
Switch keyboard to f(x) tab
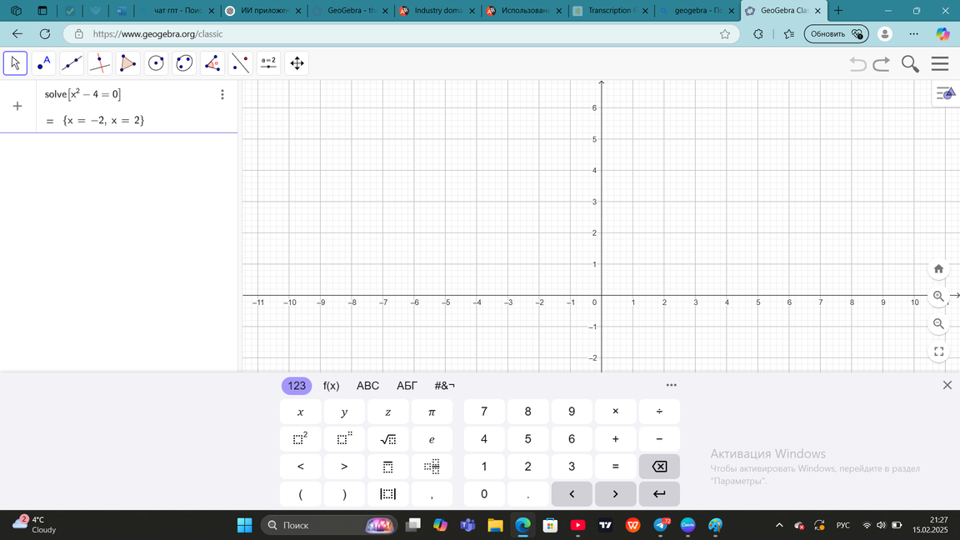coord(331,386)
